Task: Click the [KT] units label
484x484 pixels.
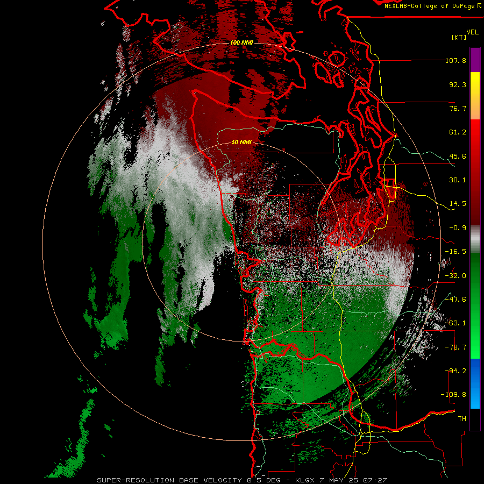Action: (x=459, y=37)
